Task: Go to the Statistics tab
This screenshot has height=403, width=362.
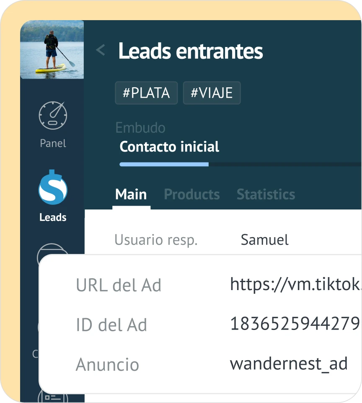Action: (x=266, y=194)
